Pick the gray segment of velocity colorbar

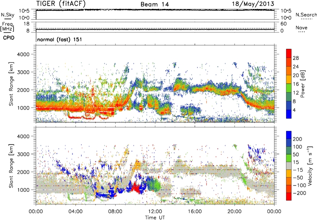click(x=289, y=166)
